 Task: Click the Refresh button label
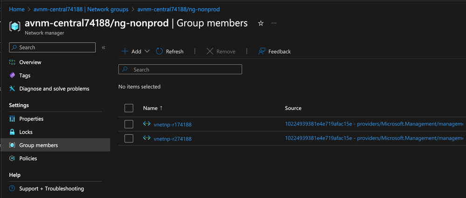(x=175, y=51)
